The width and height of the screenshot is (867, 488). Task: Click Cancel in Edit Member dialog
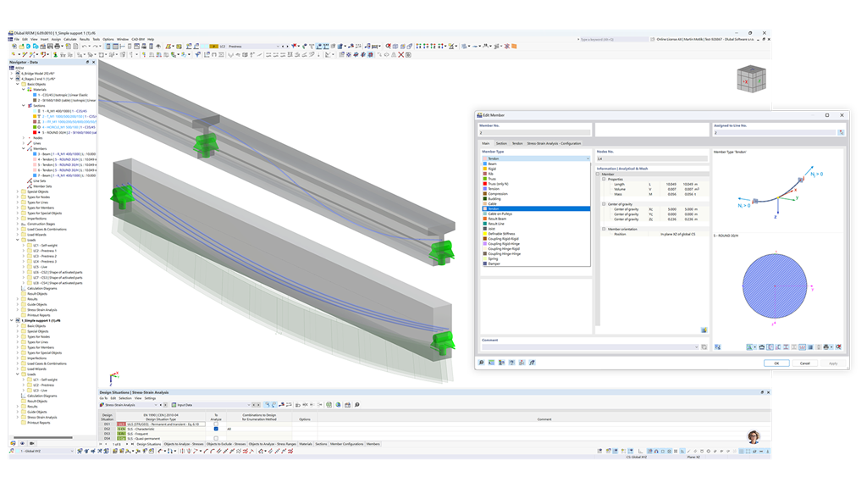(x=804, y=363)
